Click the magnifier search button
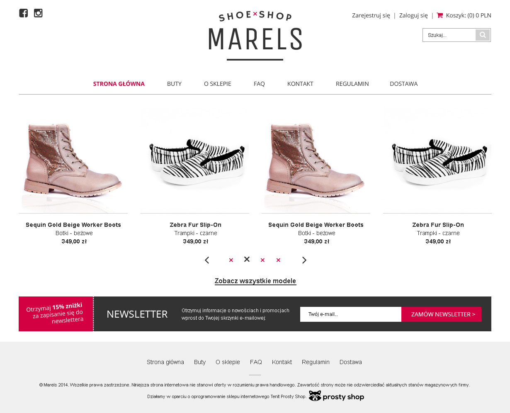 coord(483,35)
